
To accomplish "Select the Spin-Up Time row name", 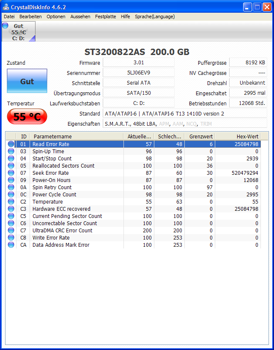I will pyautogui.click(x=48, y=152).
